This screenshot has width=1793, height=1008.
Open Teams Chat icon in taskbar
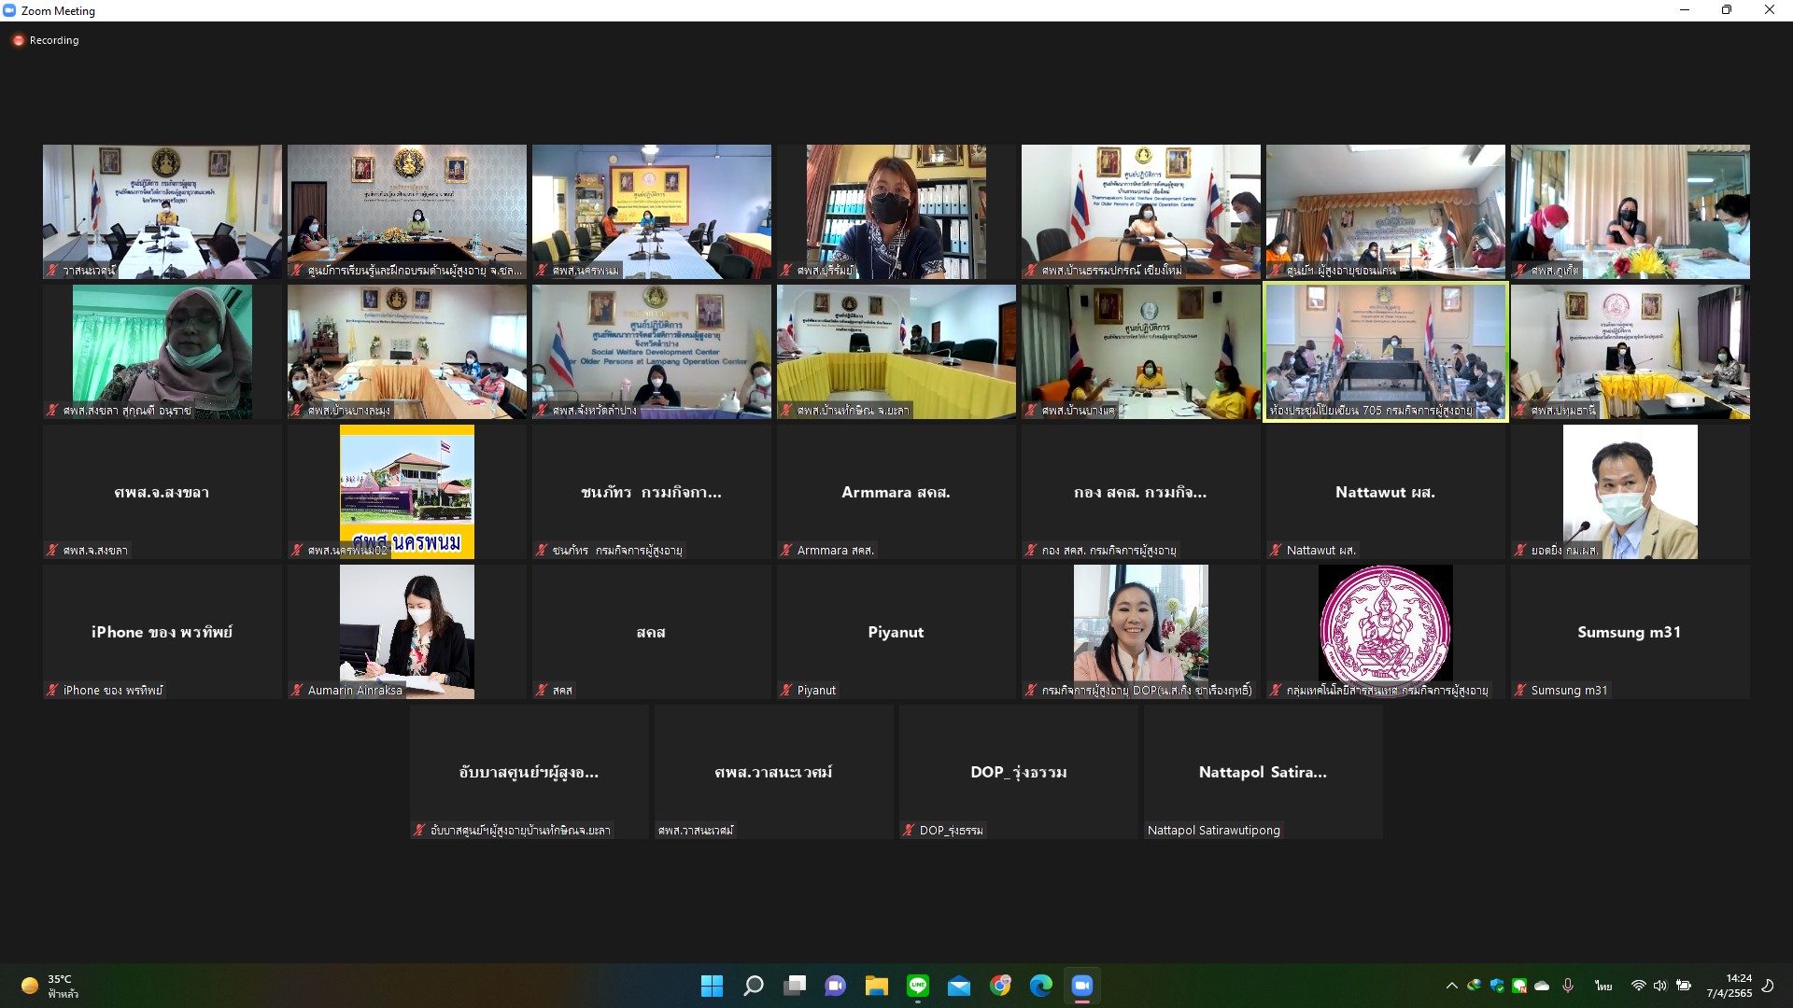click(x=835, y=986)
